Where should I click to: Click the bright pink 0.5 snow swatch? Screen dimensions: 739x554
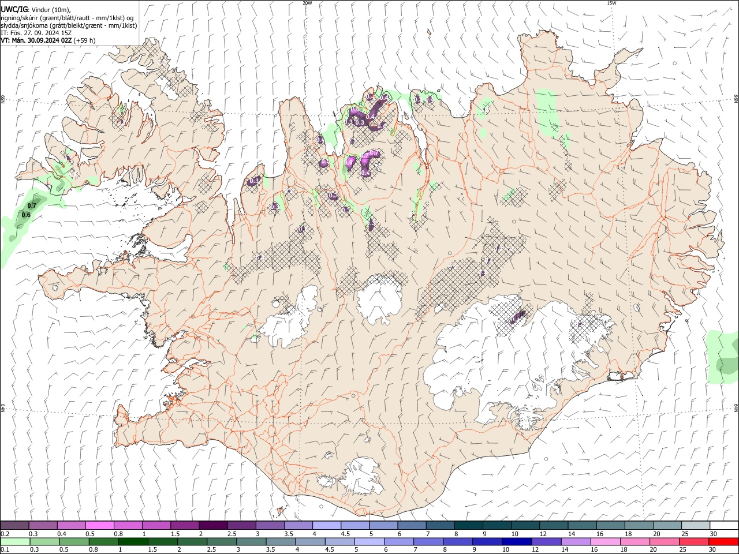point(99,526)
